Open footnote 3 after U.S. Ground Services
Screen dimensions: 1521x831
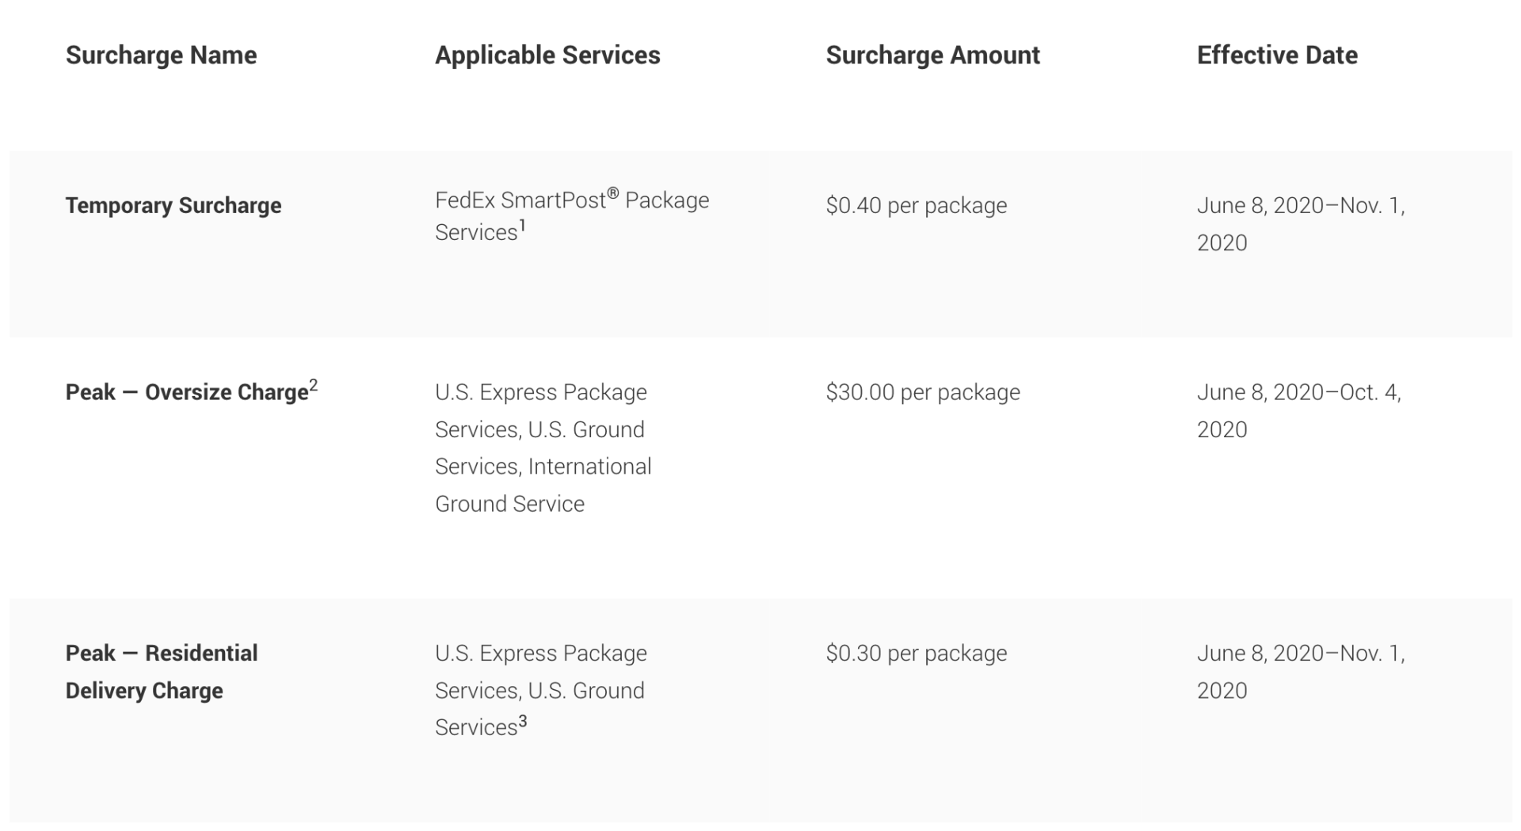tap(523, 721)
